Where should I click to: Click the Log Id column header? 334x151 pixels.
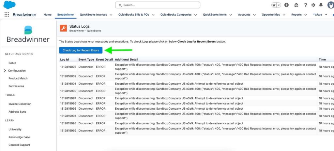[x=64, y=60]
